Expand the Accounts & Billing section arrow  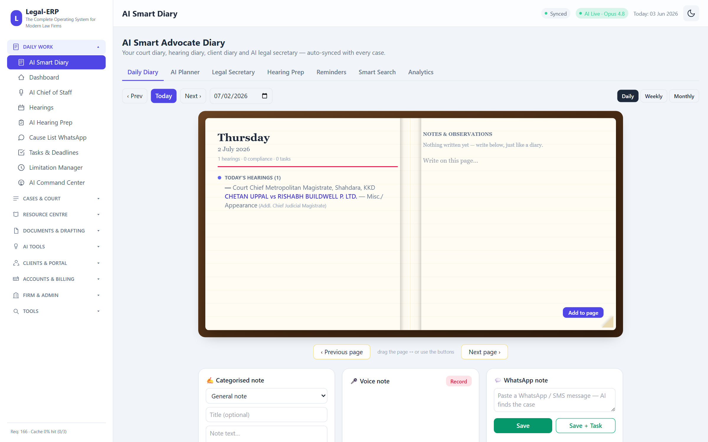tap(98, 279)
